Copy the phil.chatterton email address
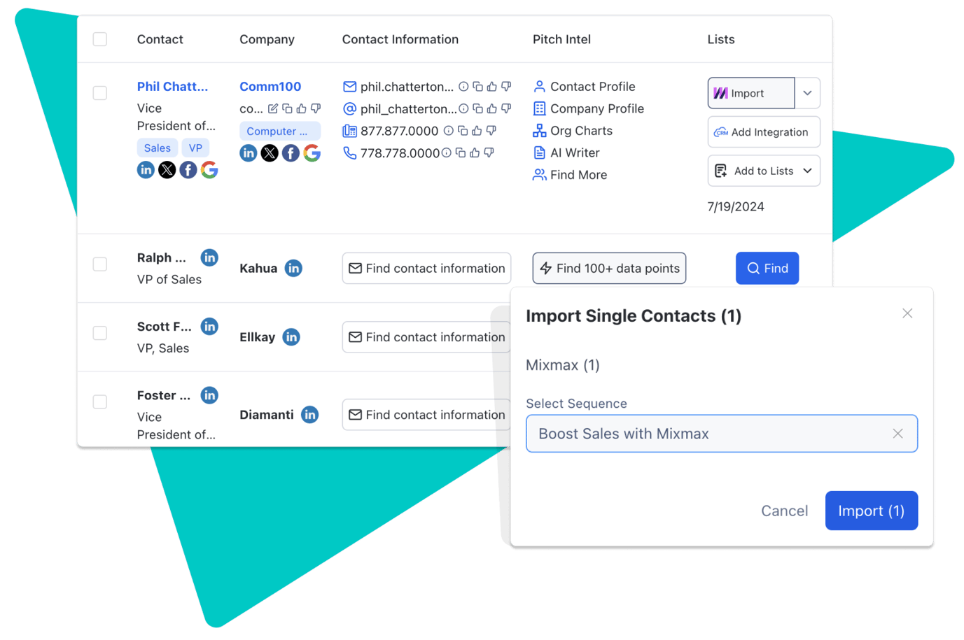This screenshot has width=964, height=640. click(477, 87)
